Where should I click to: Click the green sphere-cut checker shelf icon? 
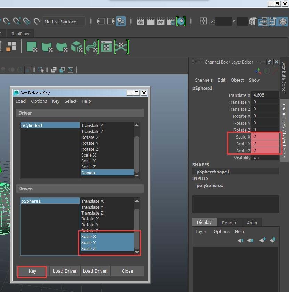62,47
